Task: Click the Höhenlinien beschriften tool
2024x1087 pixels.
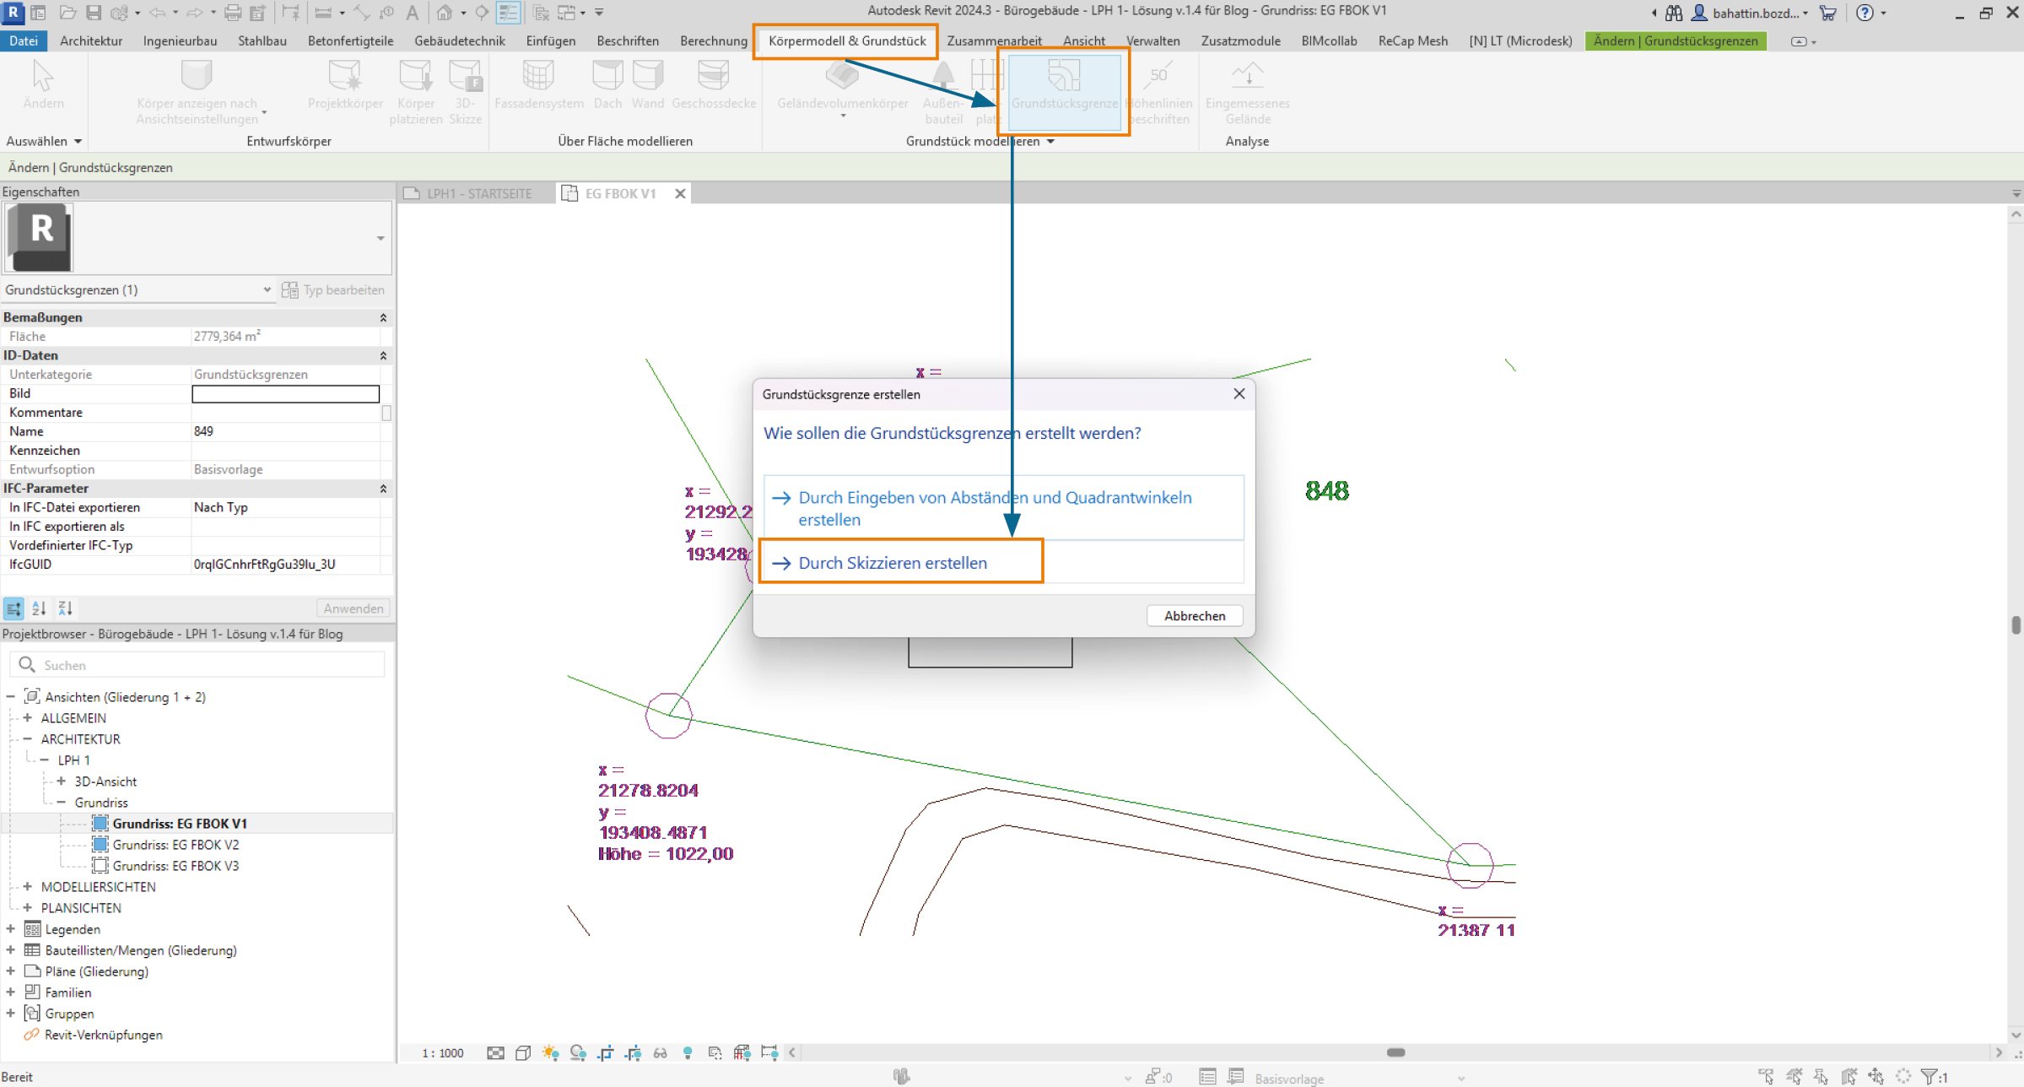Action: (1158, 93)
